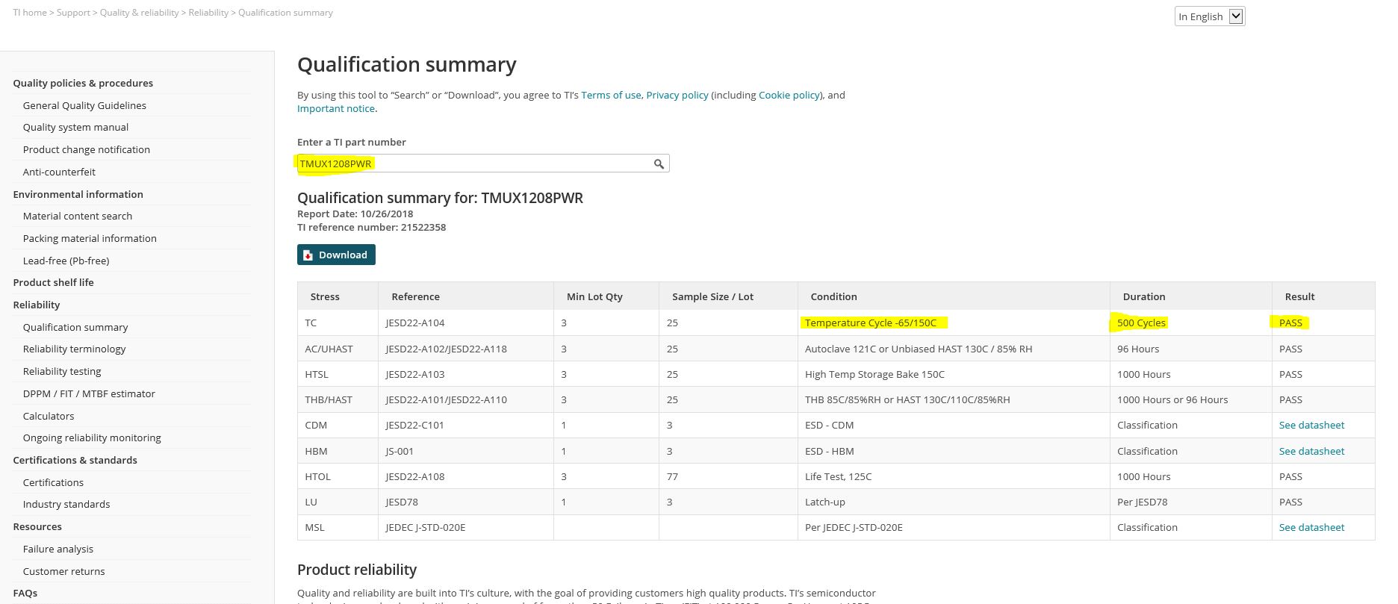Image resolution: width=1398 pixels, height=604 pixels.
Task: Open Customer returns page
Action: [x=63, y=571]
